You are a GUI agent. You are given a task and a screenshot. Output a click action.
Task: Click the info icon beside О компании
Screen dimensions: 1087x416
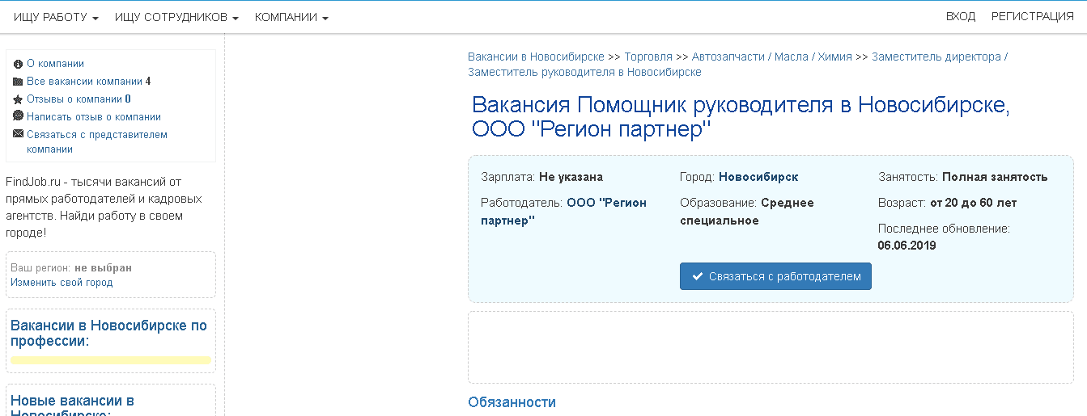click(x=18, y=64)
